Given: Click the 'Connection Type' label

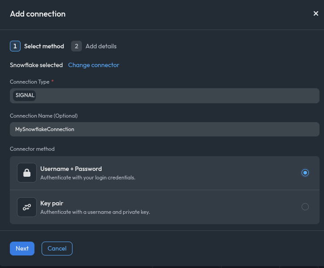Looking at the screenshot, I should pos(30,82).
